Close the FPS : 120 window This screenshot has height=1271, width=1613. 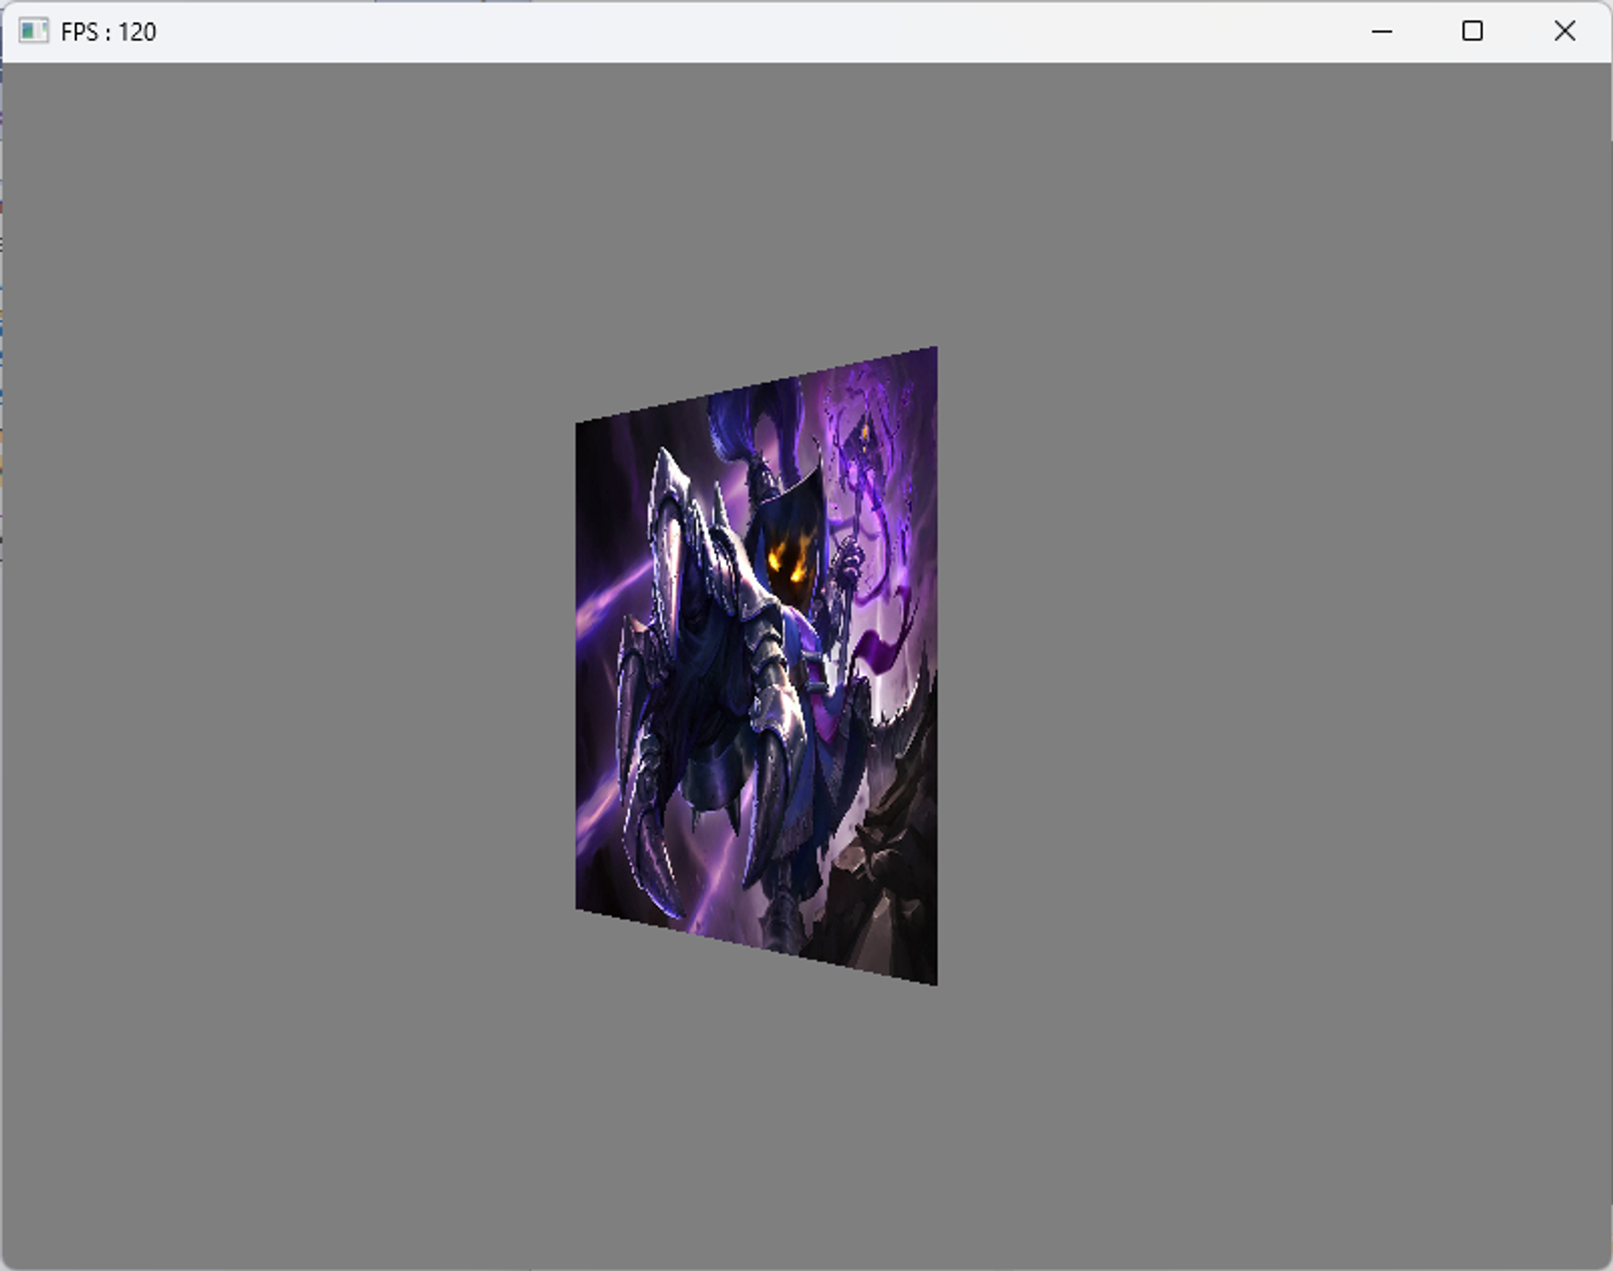[1565, 31]
